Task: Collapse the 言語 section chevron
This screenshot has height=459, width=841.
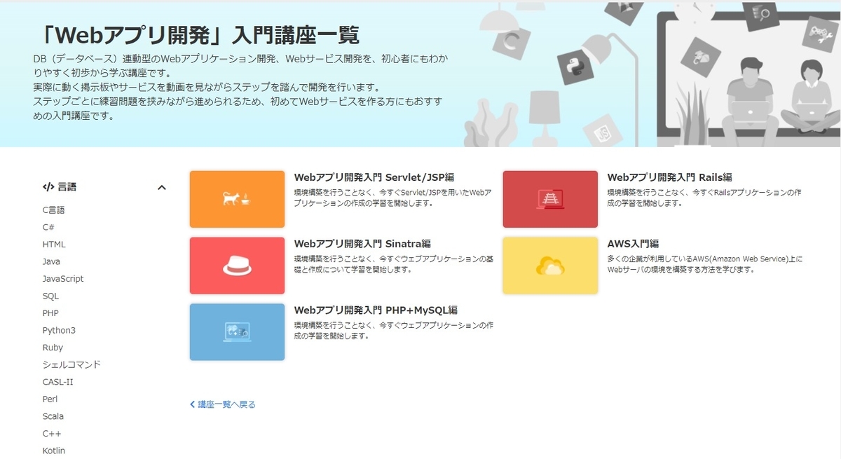Action: [x=162, y=187]
